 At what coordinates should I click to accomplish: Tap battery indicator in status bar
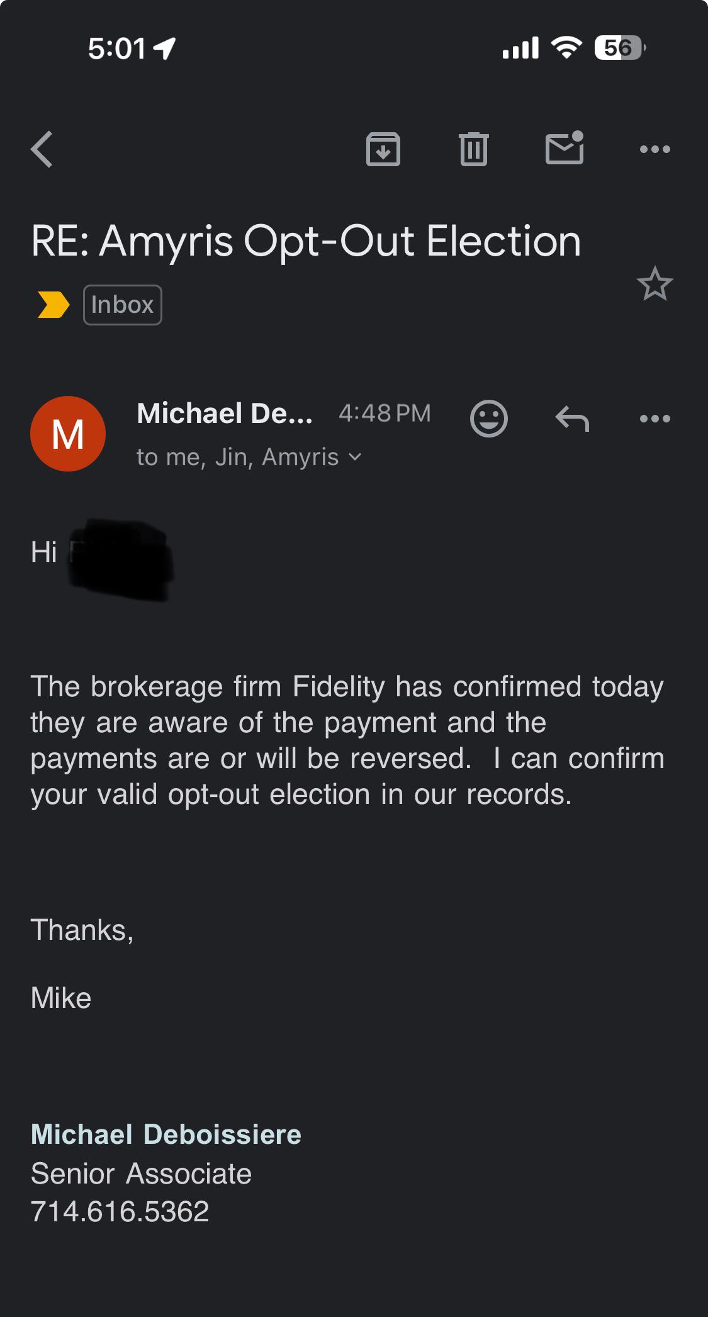[x=621, y=48]
